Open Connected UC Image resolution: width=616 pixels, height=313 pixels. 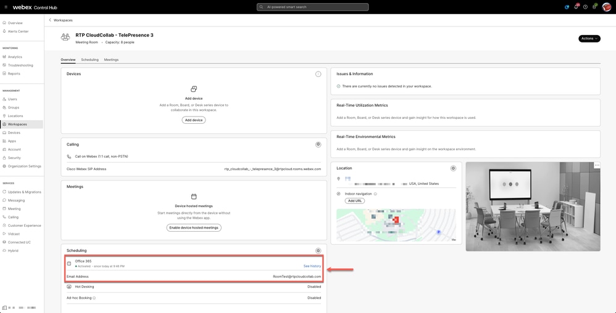(x=19, y=242)
